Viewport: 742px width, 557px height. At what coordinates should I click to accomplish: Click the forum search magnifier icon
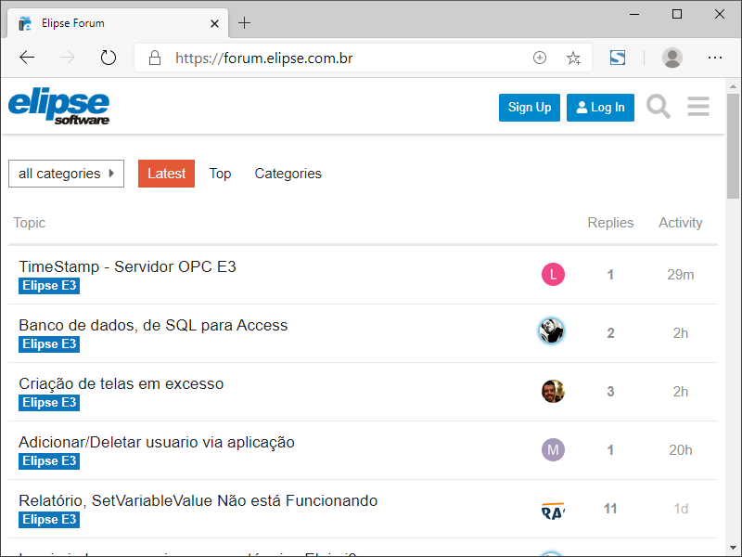click(x=659, y=107)
